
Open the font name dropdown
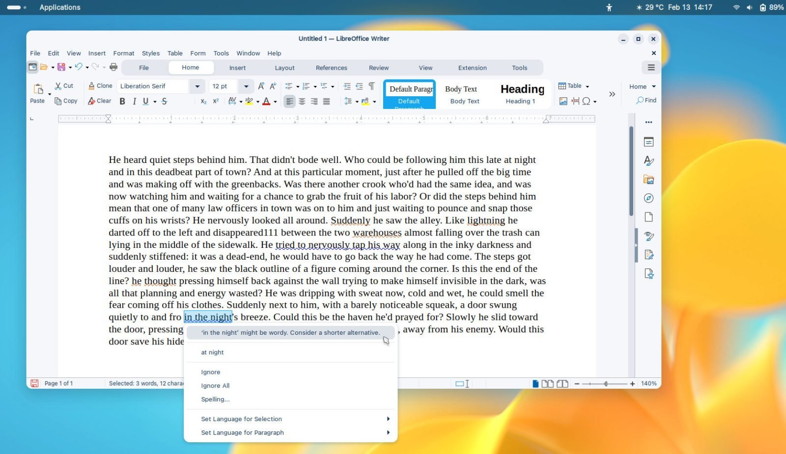(197, 86)
